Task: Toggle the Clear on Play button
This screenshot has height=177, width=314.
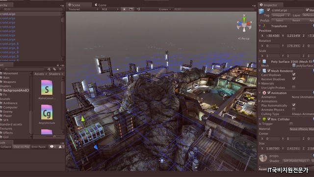Action: point(22,147)
